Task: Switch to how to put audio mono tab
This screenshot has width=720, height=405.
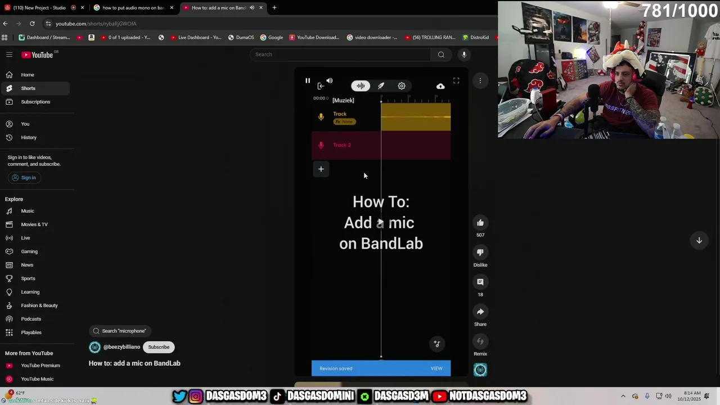Action: (133, 8)
